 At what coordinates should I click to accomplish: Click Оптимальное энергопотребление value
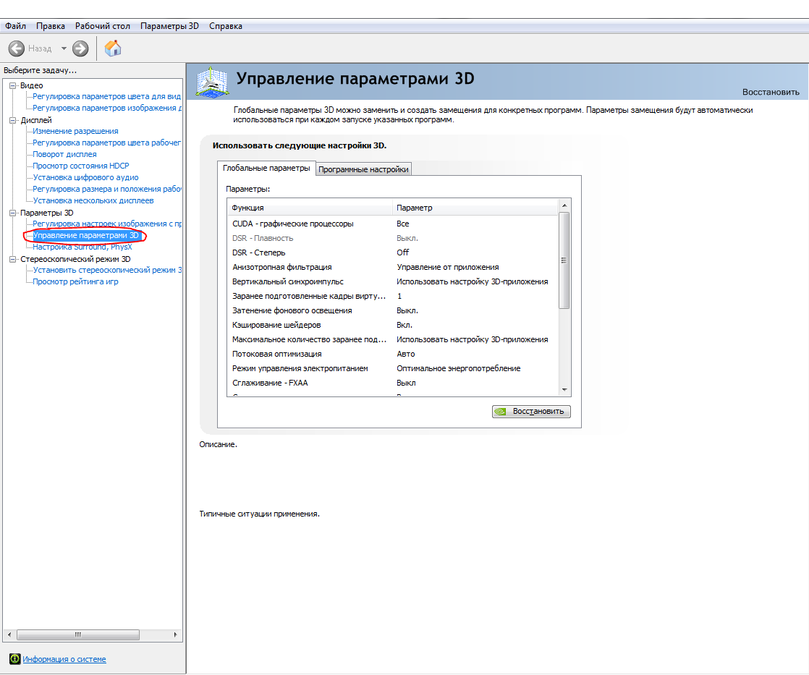click(458, 368)
